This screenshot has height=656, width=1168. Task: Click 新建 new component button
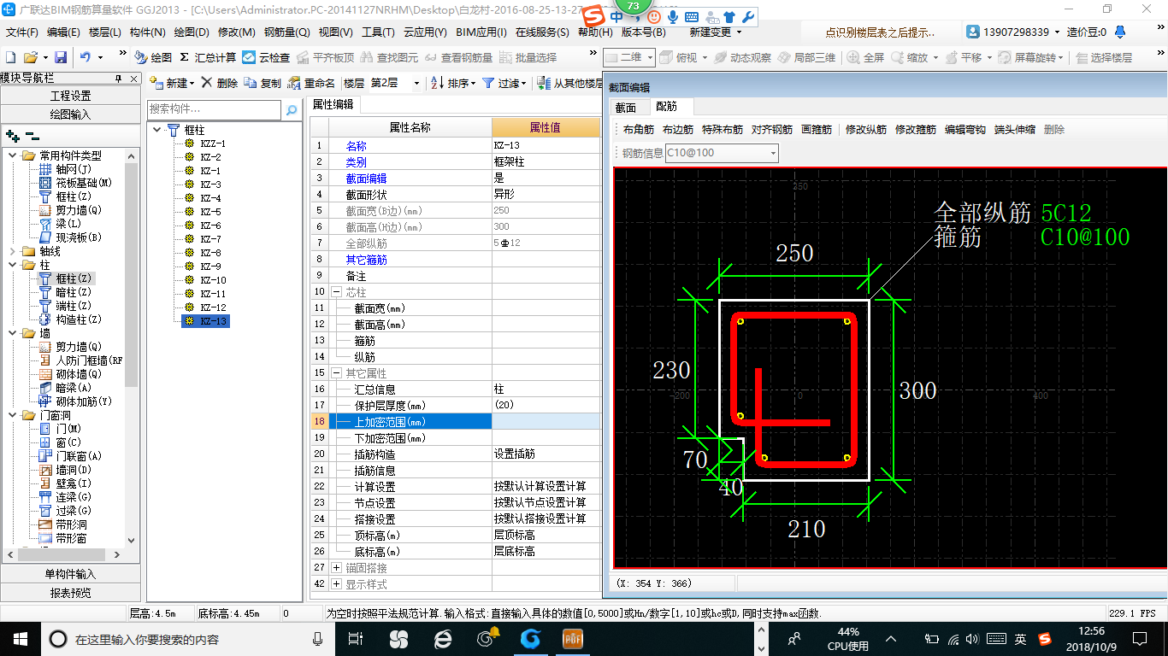(x=172, y=83)
